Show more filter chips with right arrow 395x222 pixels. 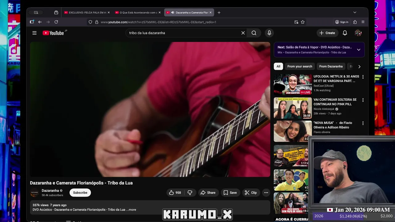pyautogui.click(x=359, y=67)
